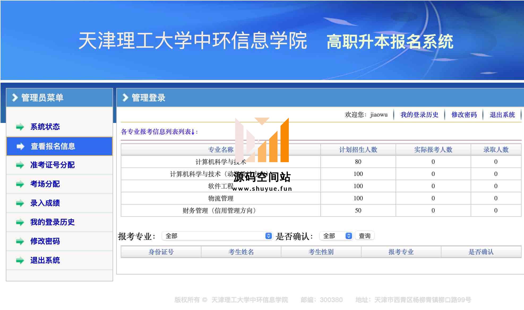
Task: Open the 是否确认 dropdown
Action: pyautogui.click(x=336, y=236)
